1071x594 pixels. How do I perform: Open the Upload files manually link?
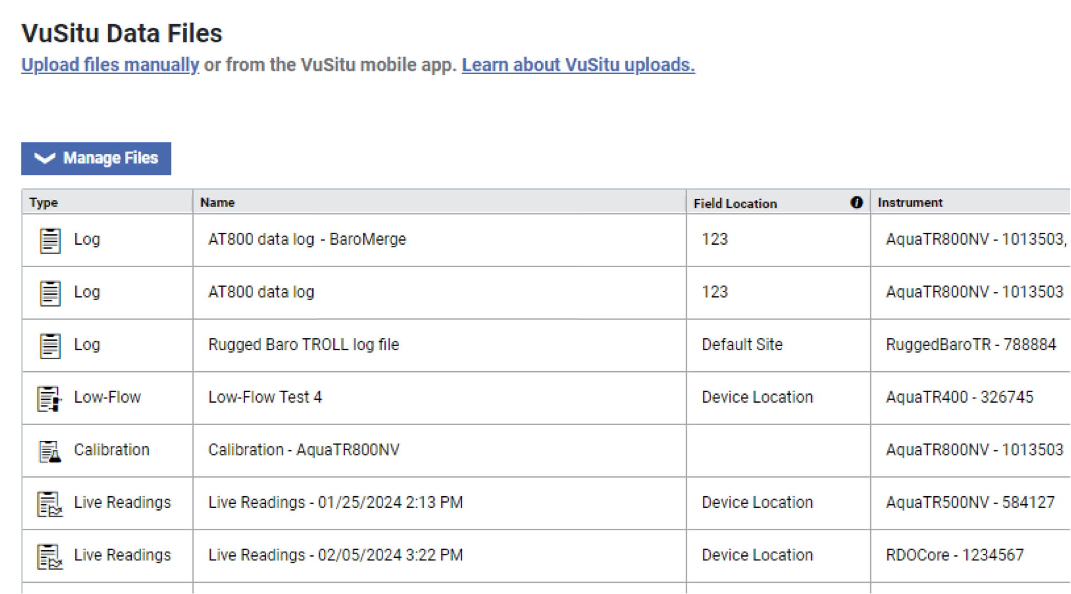pos(110,65)
